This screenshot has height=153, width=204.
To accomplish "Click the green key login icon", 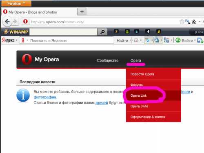I will click(178, 40).
